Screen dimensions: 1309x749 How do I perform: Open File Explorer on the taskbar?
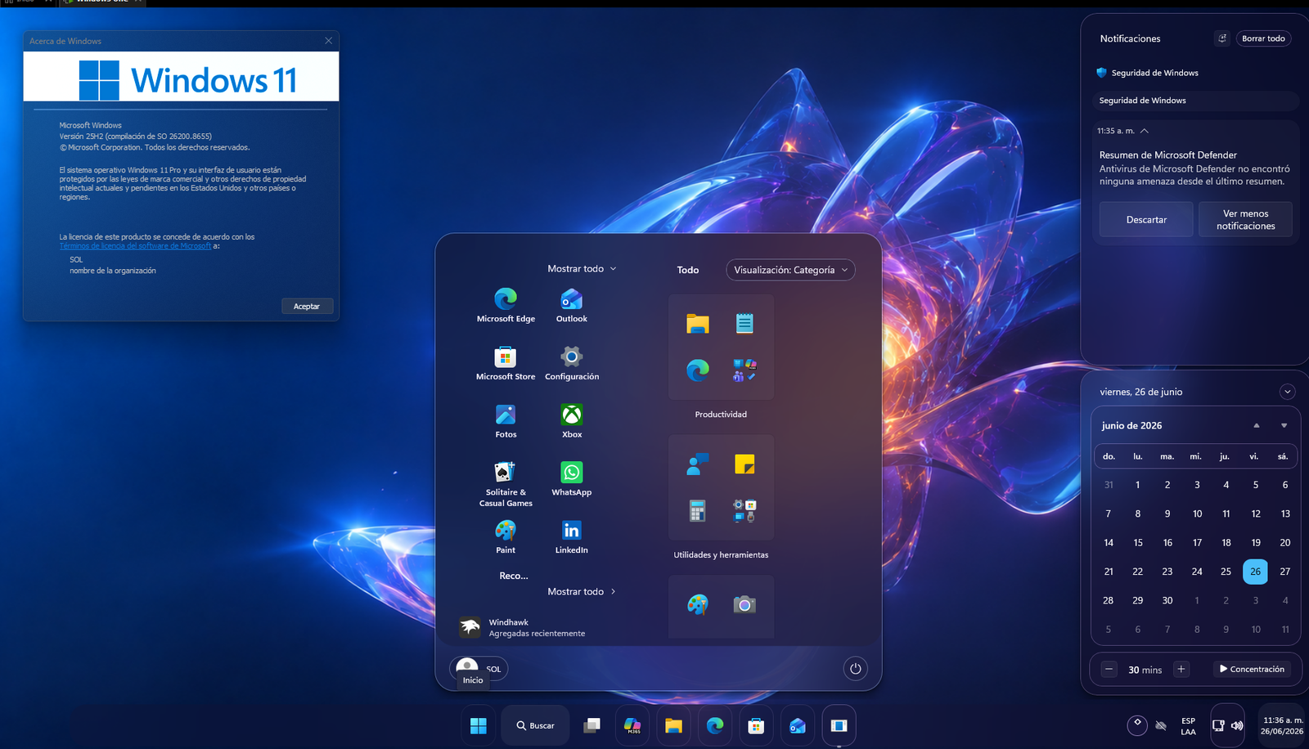[673, 725]
